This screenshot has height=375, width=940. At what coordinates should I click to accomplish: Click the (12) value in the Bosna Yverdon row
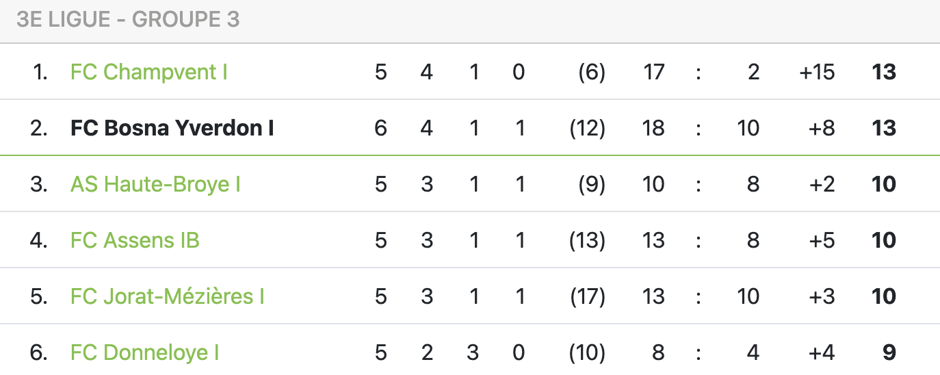[587, 128]
